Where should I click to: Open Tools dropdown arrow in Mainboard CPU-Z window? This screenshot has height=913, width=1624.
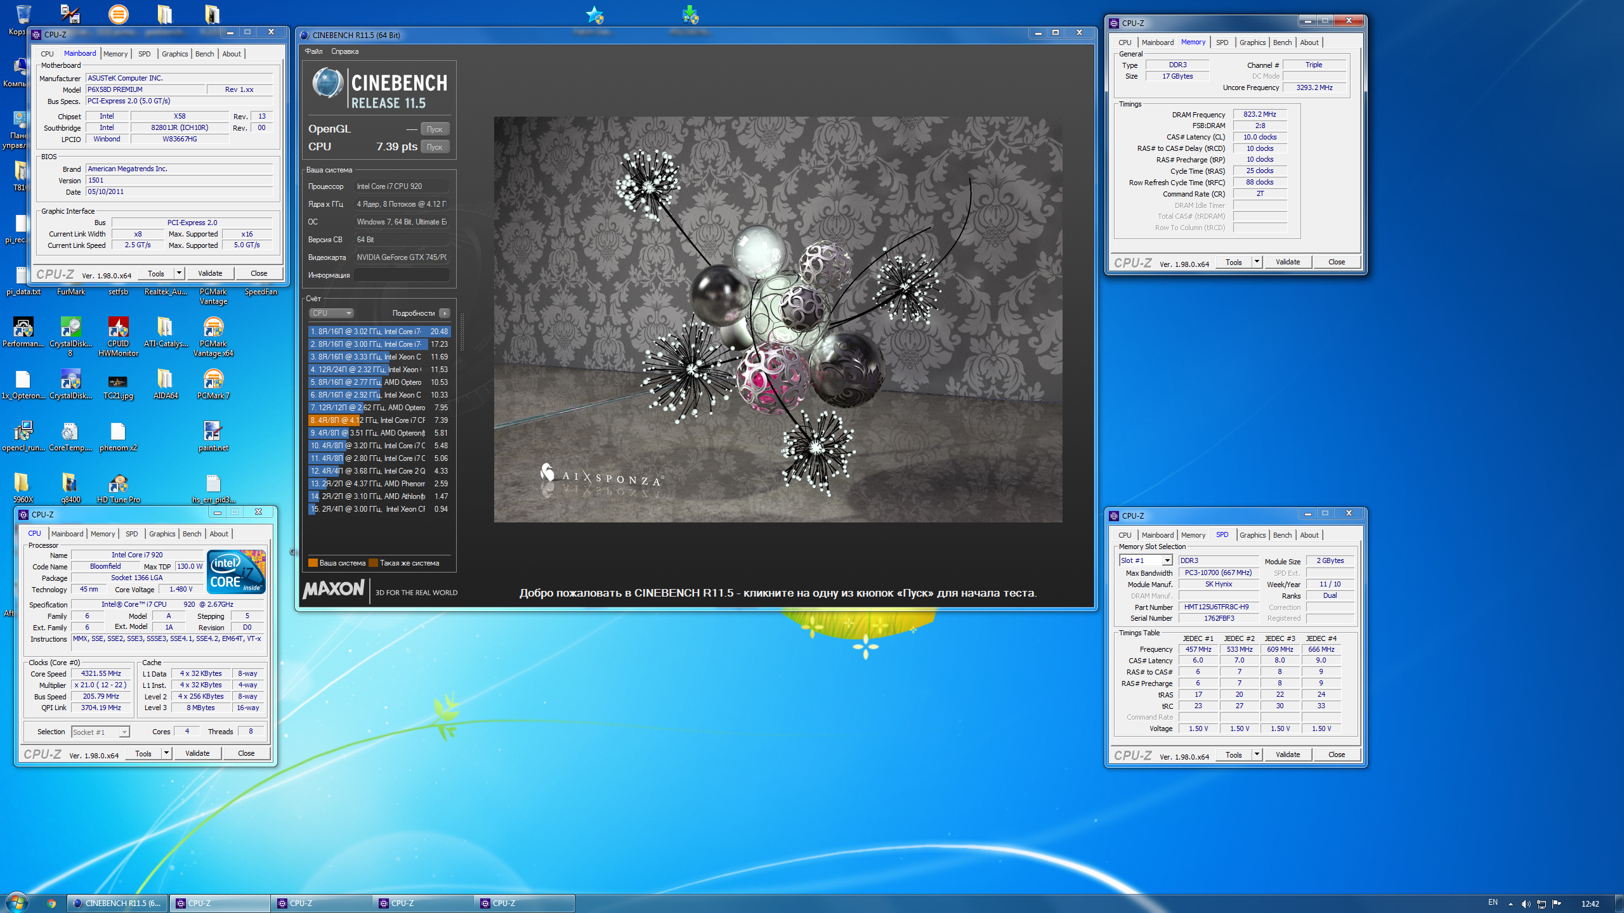[x=179, y=273]
